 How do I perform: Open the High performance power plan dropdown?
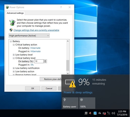[29, 36]
